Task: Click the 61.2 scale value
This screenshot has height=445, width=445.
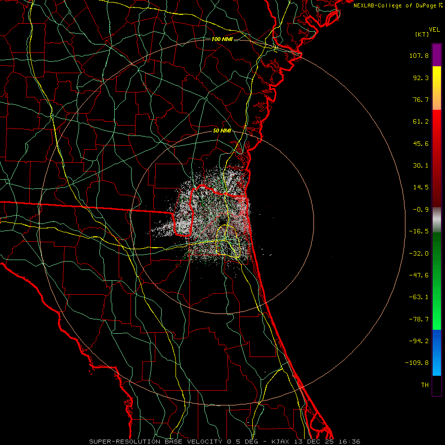Action: pos(421,122)
